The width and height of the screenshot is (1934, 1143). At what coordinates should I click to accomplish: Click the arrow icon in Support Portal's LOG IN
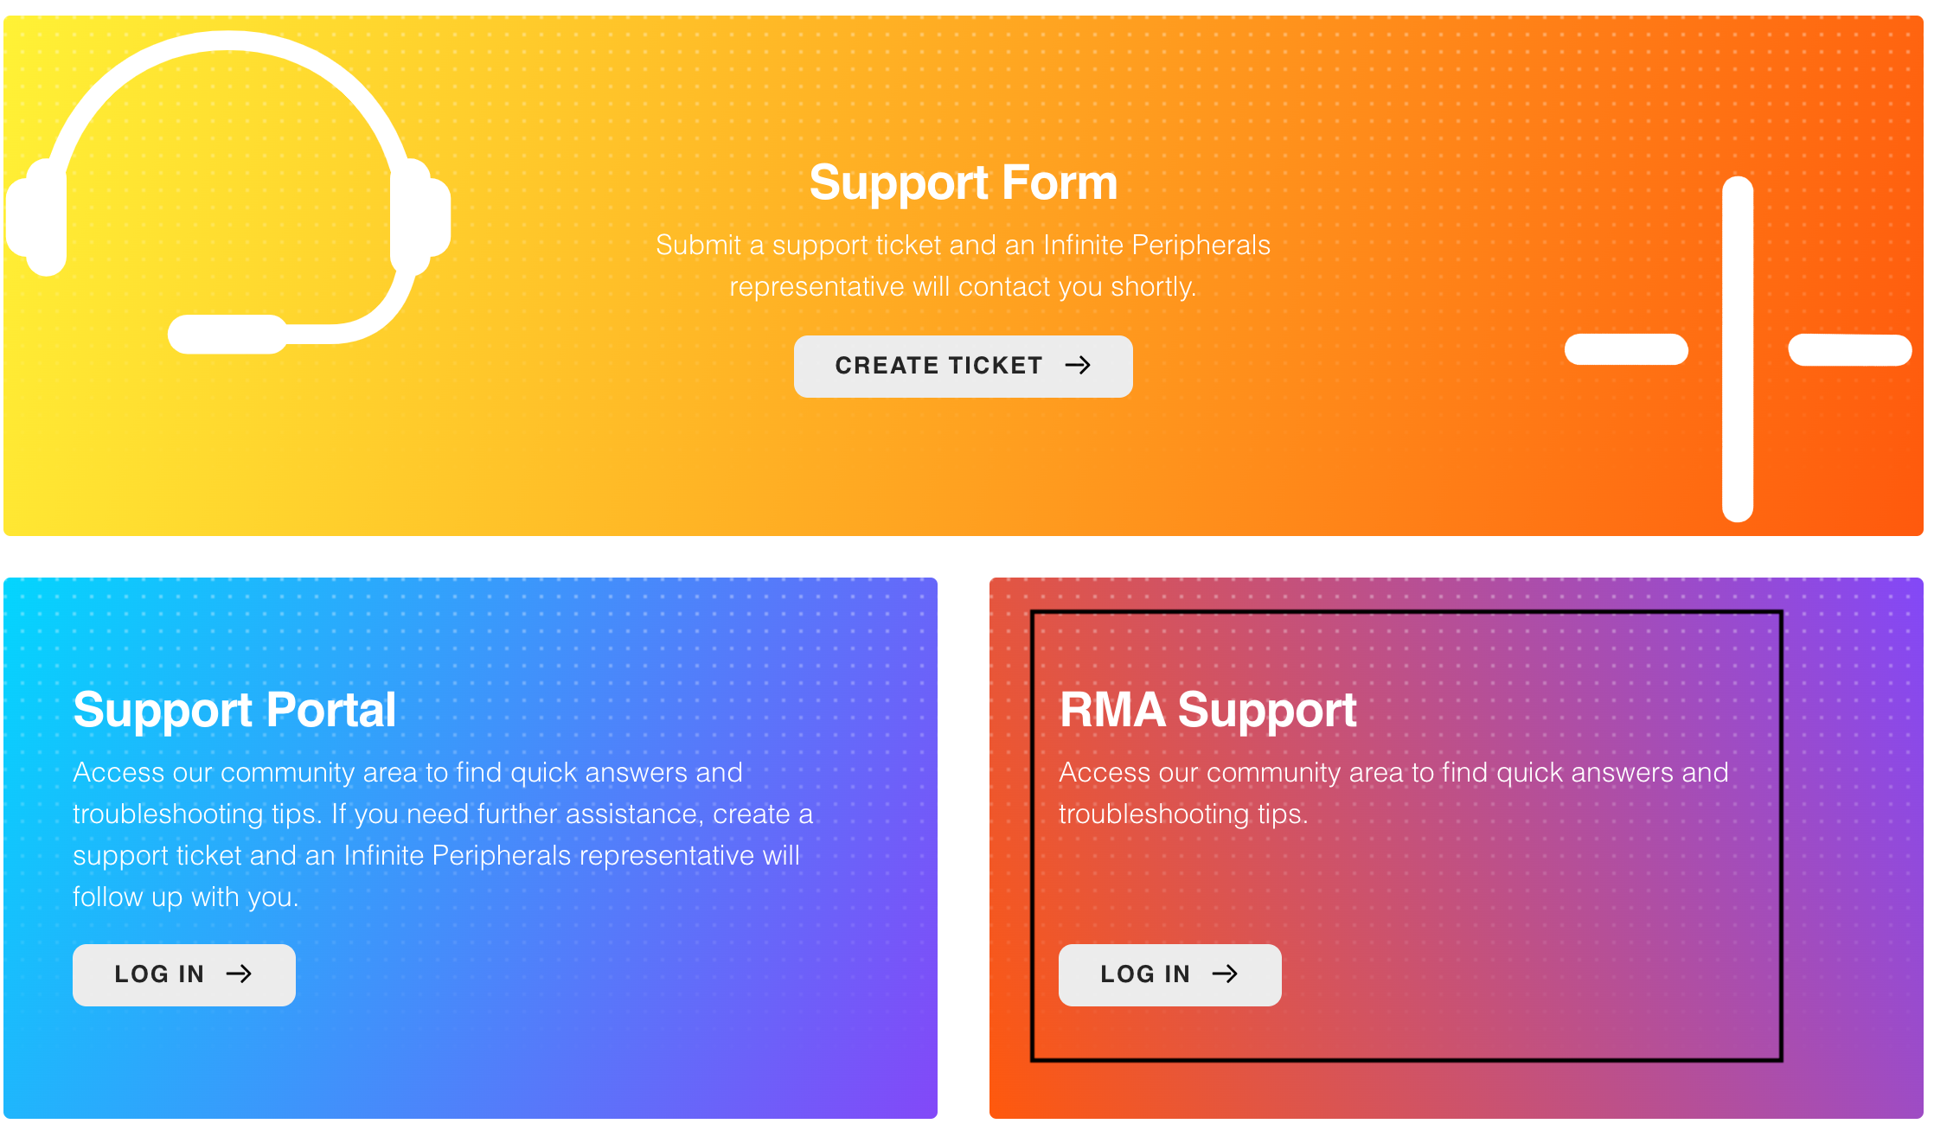click(x=239, y=974)
